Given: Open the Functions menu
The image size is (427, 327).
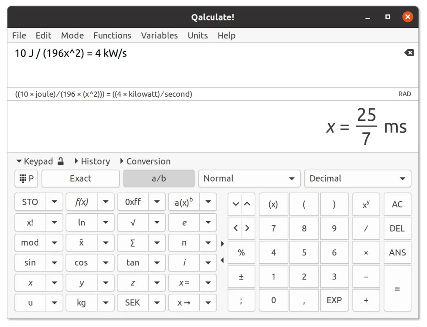Looking at the screenshot, I should (112, 35).
